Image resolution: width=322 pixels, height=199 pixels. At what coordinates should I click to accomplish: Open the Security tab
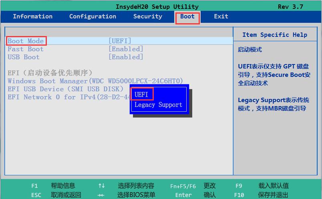(x=148, y=16)
